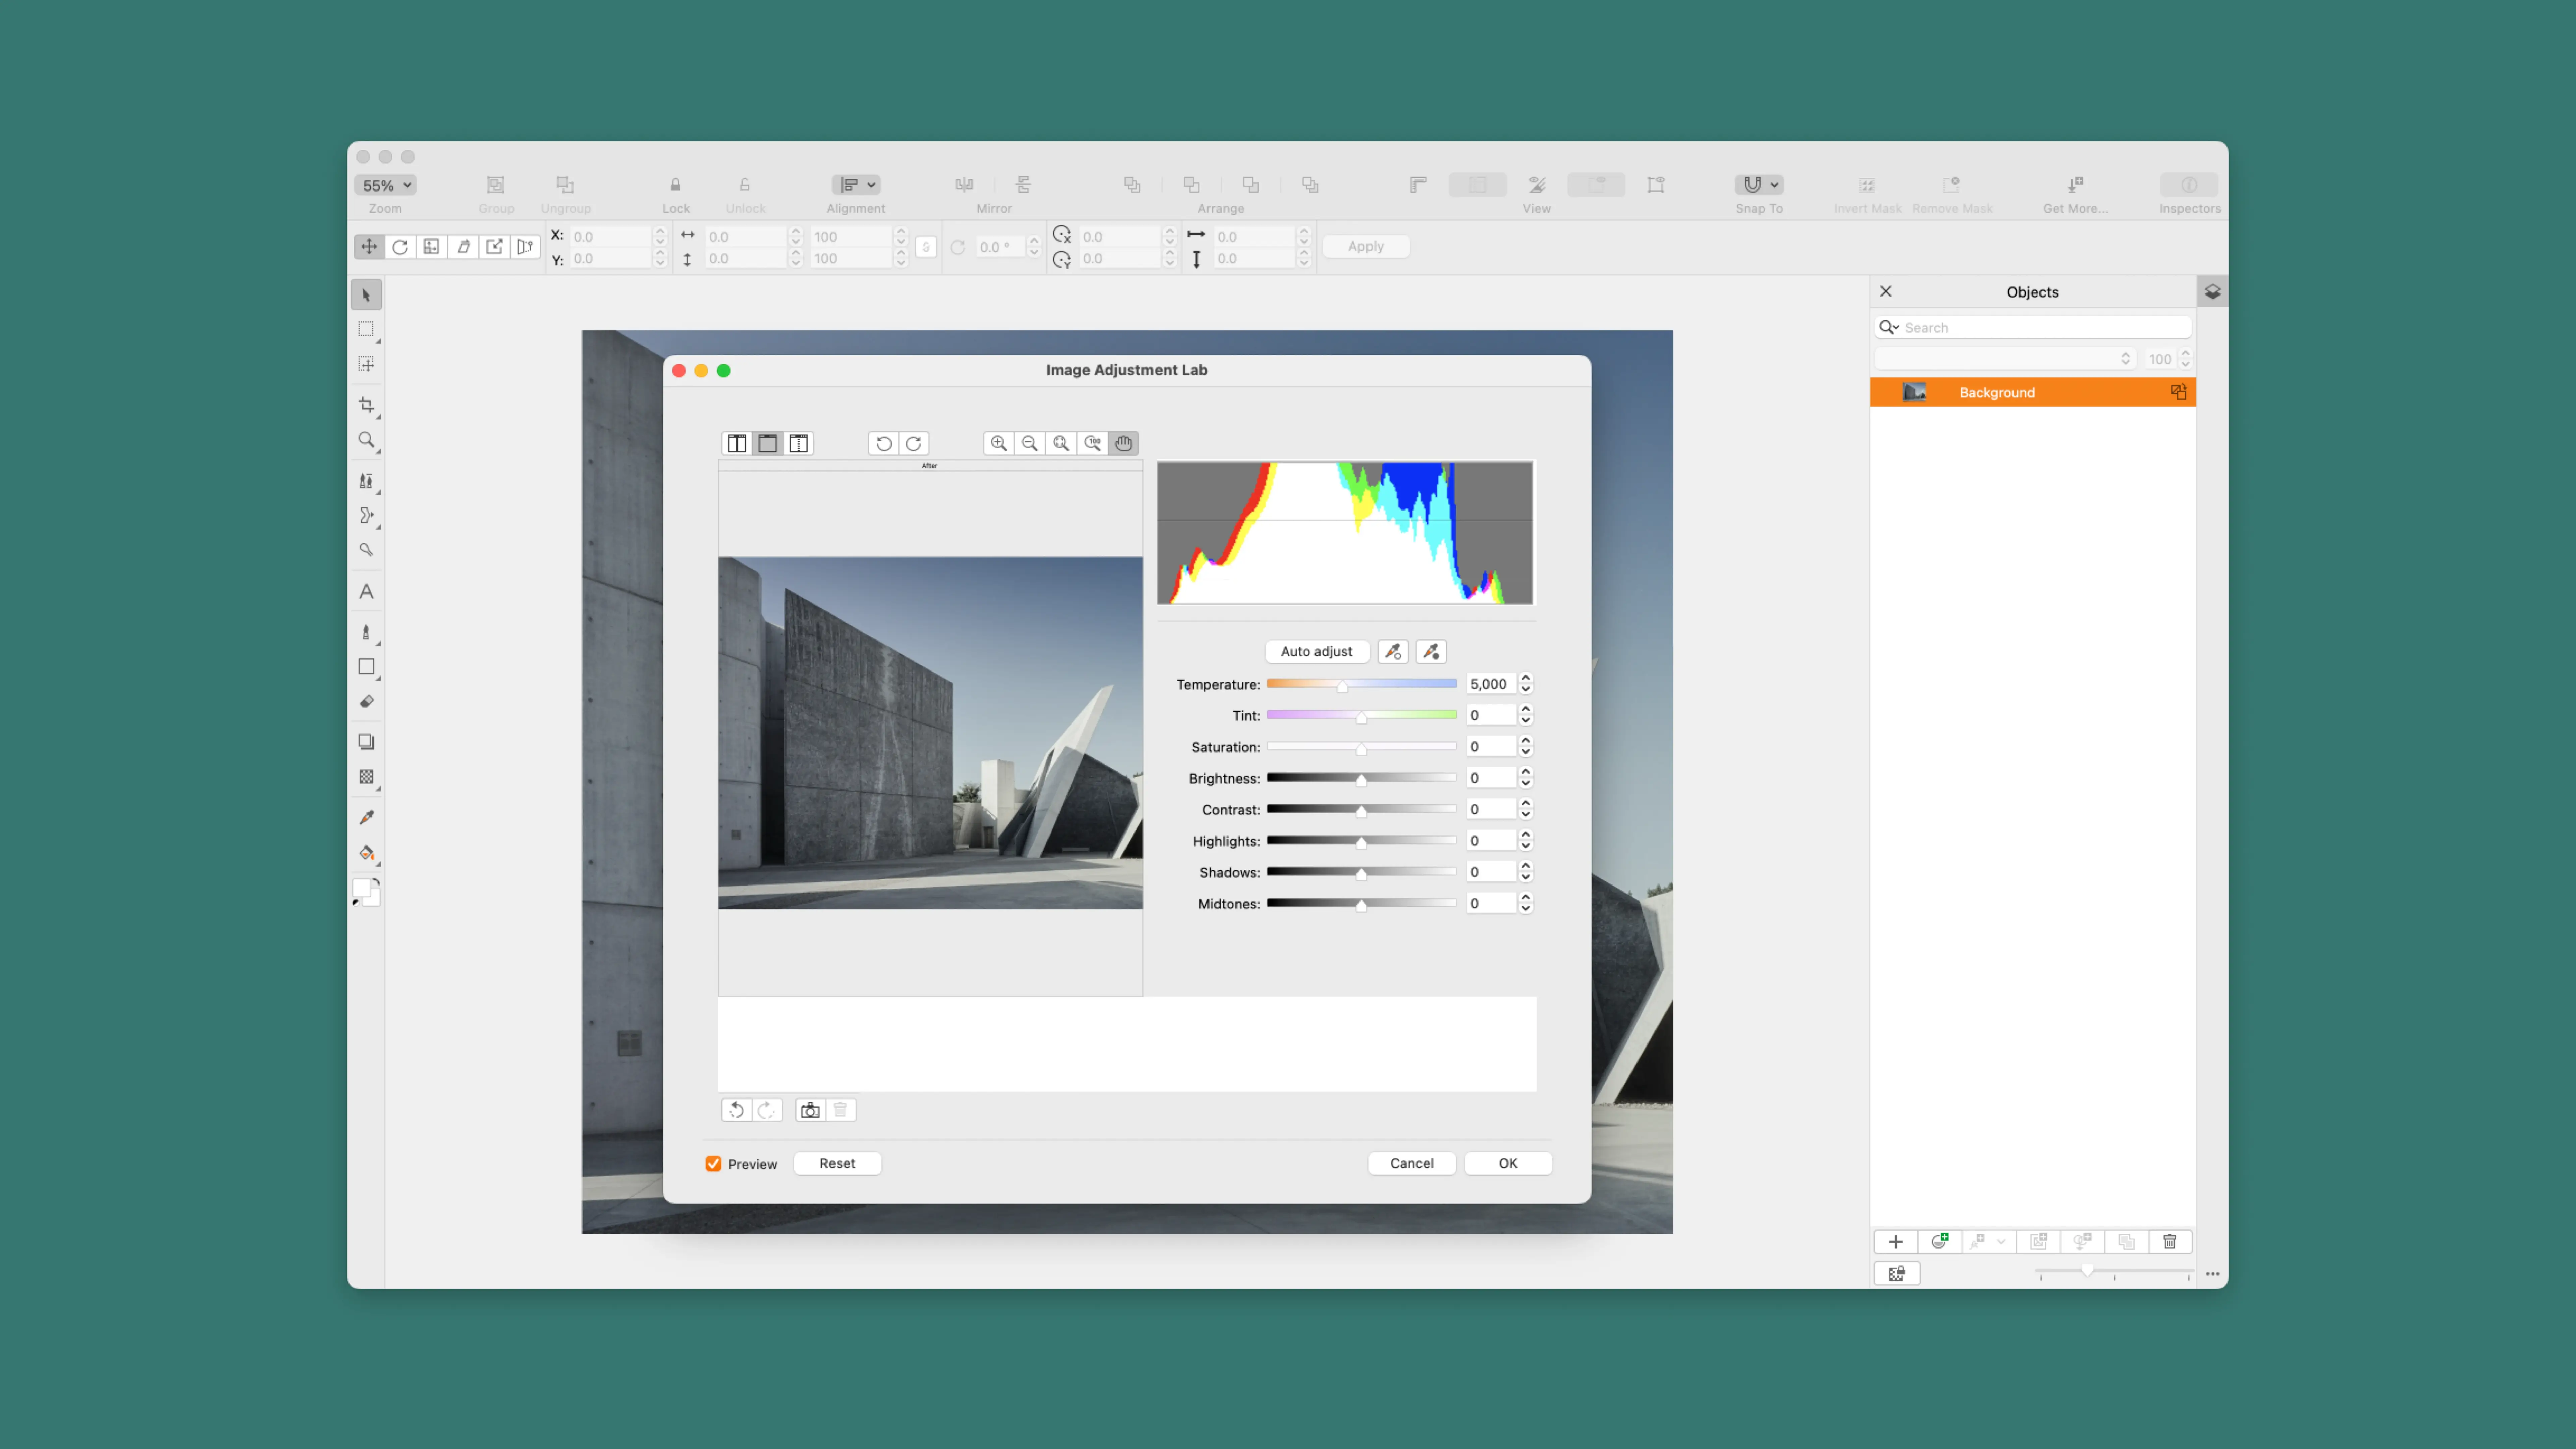Image resolution: width=2576 pixels, height=1449 pixels.
Task: Open the Snap To dropdown
Action: 1759,185
